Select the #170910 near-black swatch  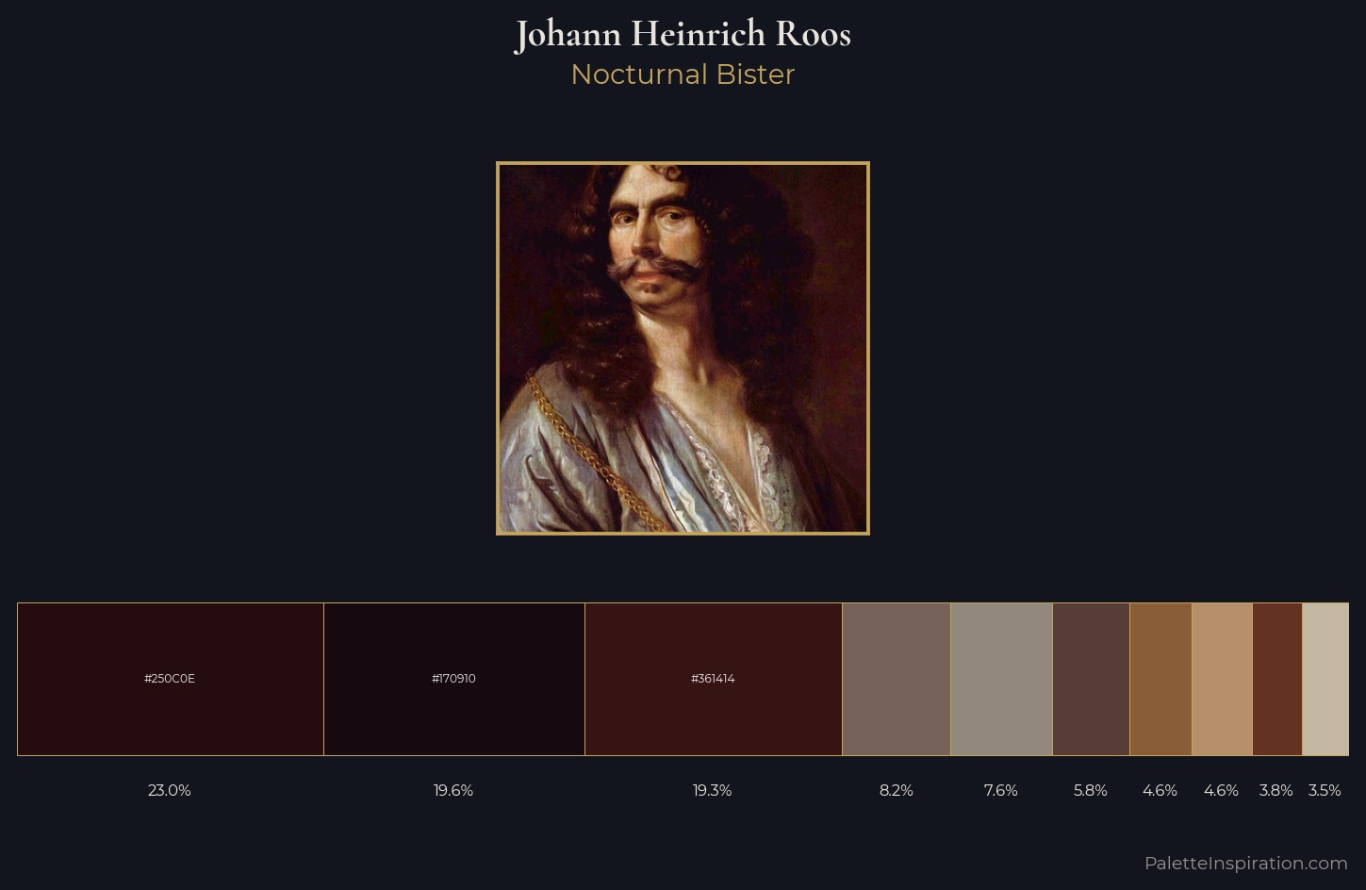[x=454, y=679]
